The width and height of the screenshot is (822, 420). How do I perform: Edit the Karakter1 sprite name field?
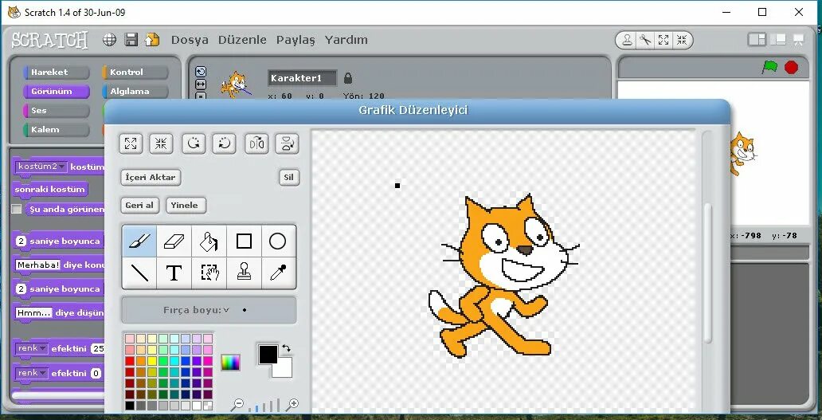tap(302, 78)
